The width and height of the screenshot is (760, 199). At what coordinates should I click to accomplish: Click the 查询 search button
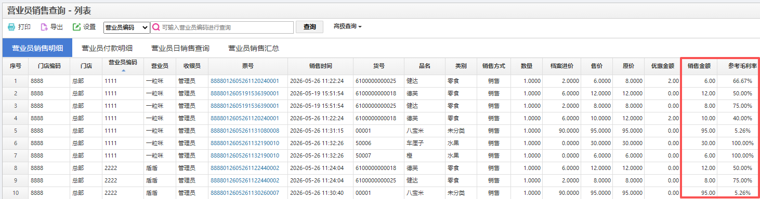click(x=309, y=27)
